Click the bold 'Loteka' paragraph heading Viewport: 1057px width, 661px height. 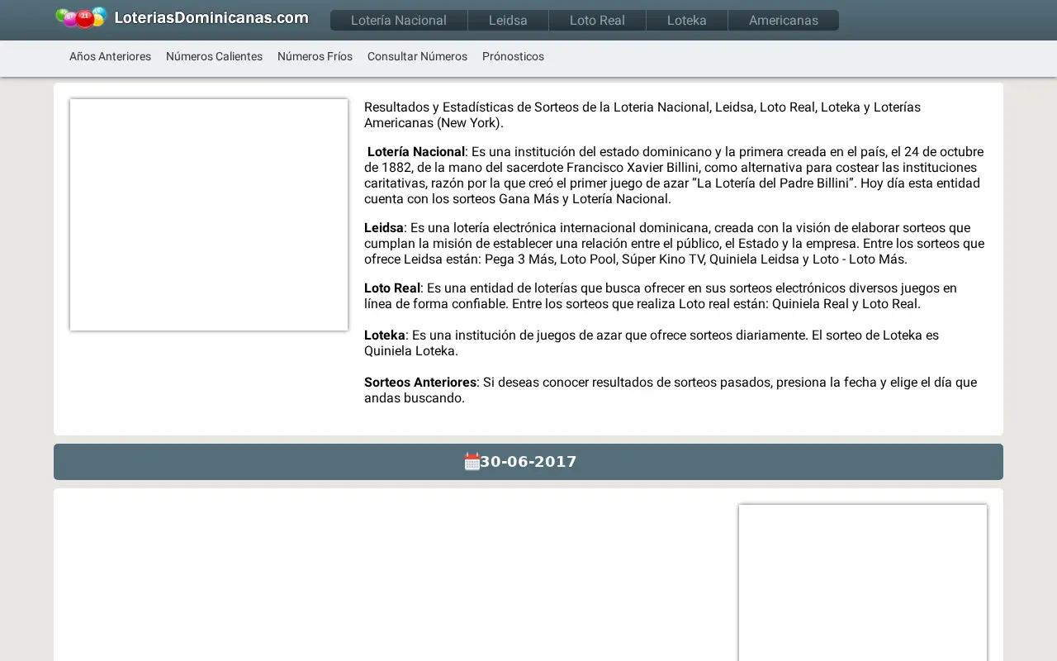pos(385,335)
